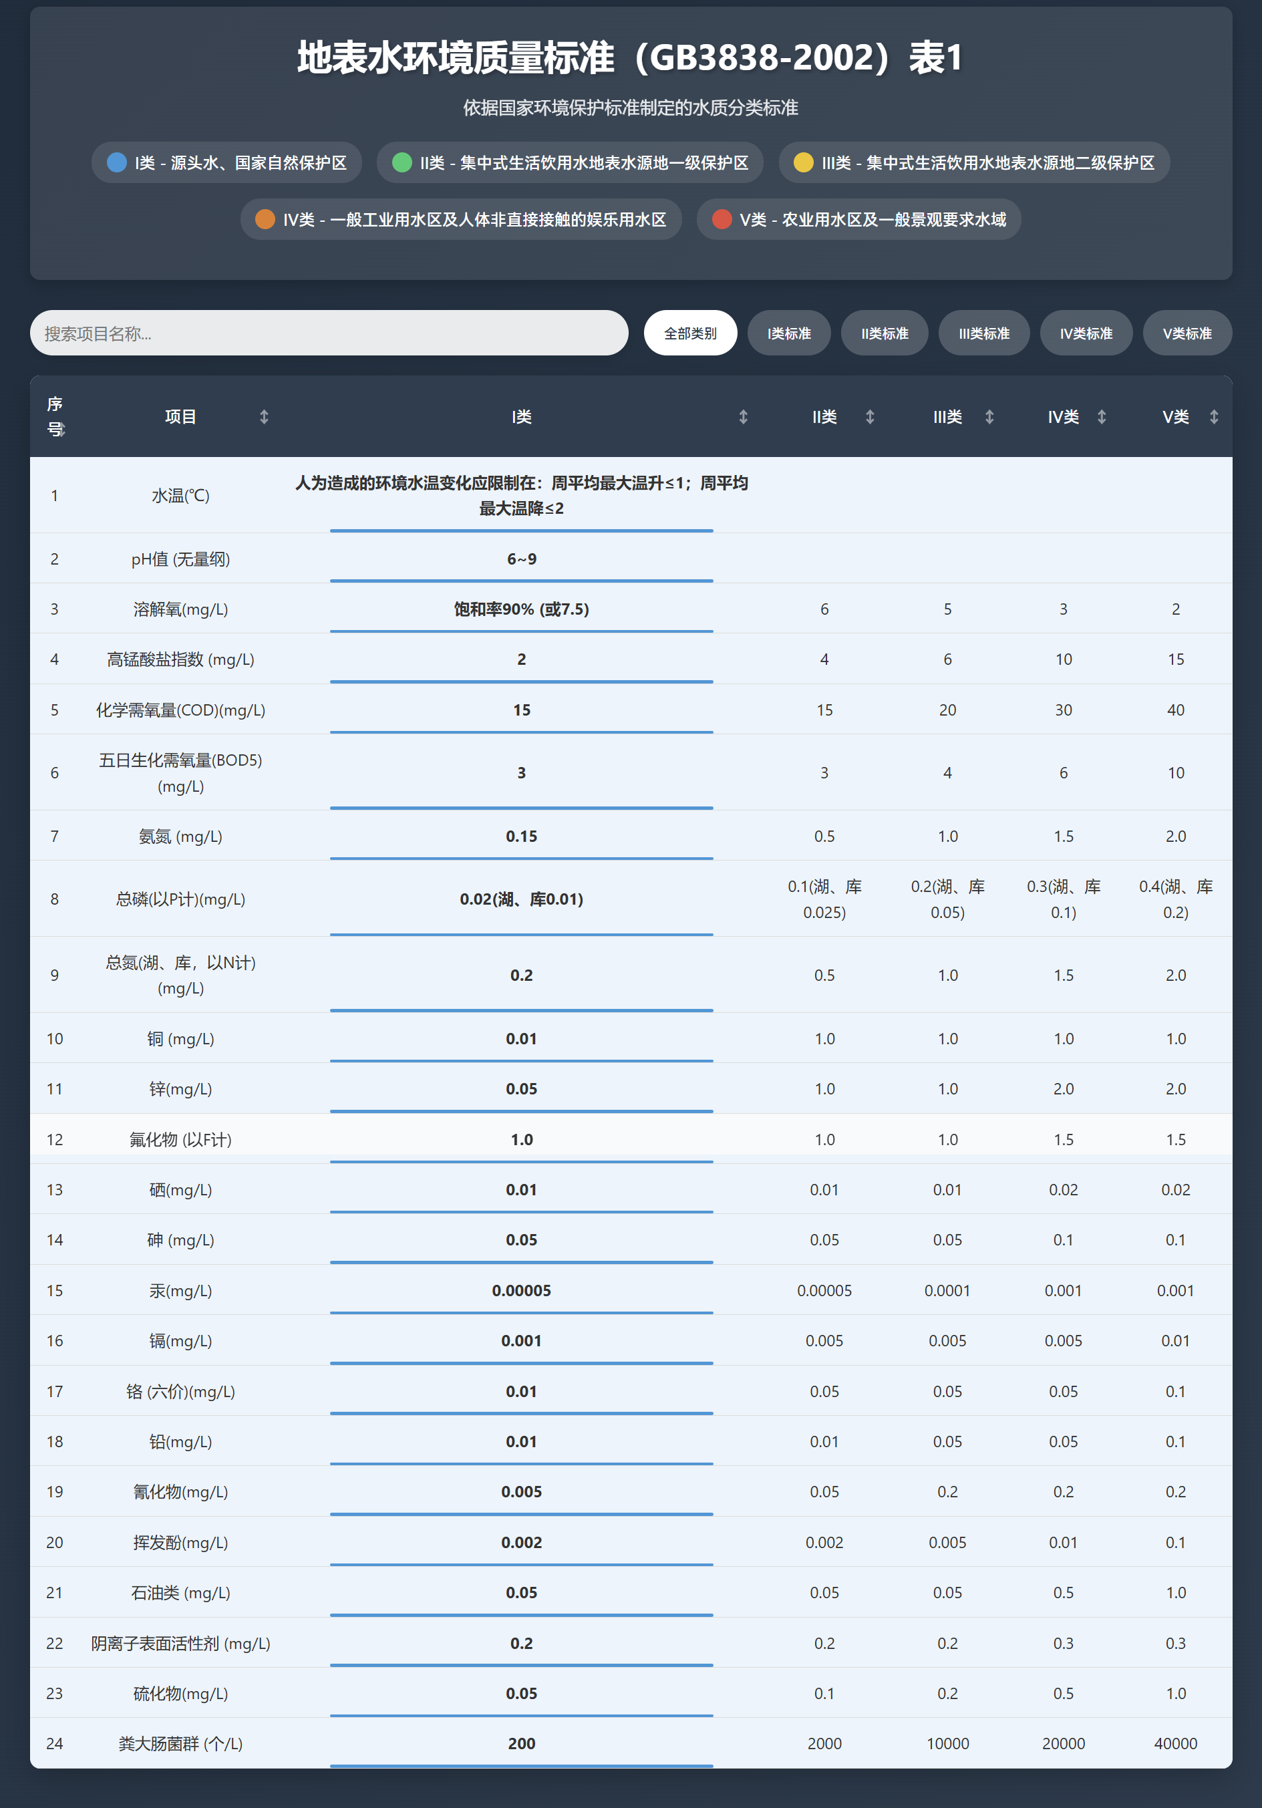This screenshot has height=1808, width=1262.
Task: Select the 氨氮 (mg/L) row name
Action: 180,837
